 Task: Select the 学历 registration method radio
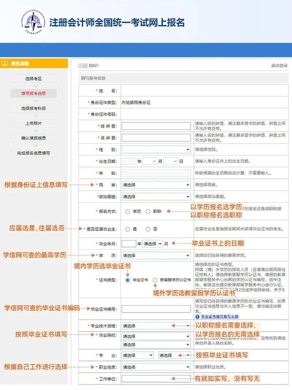[128, 211]
